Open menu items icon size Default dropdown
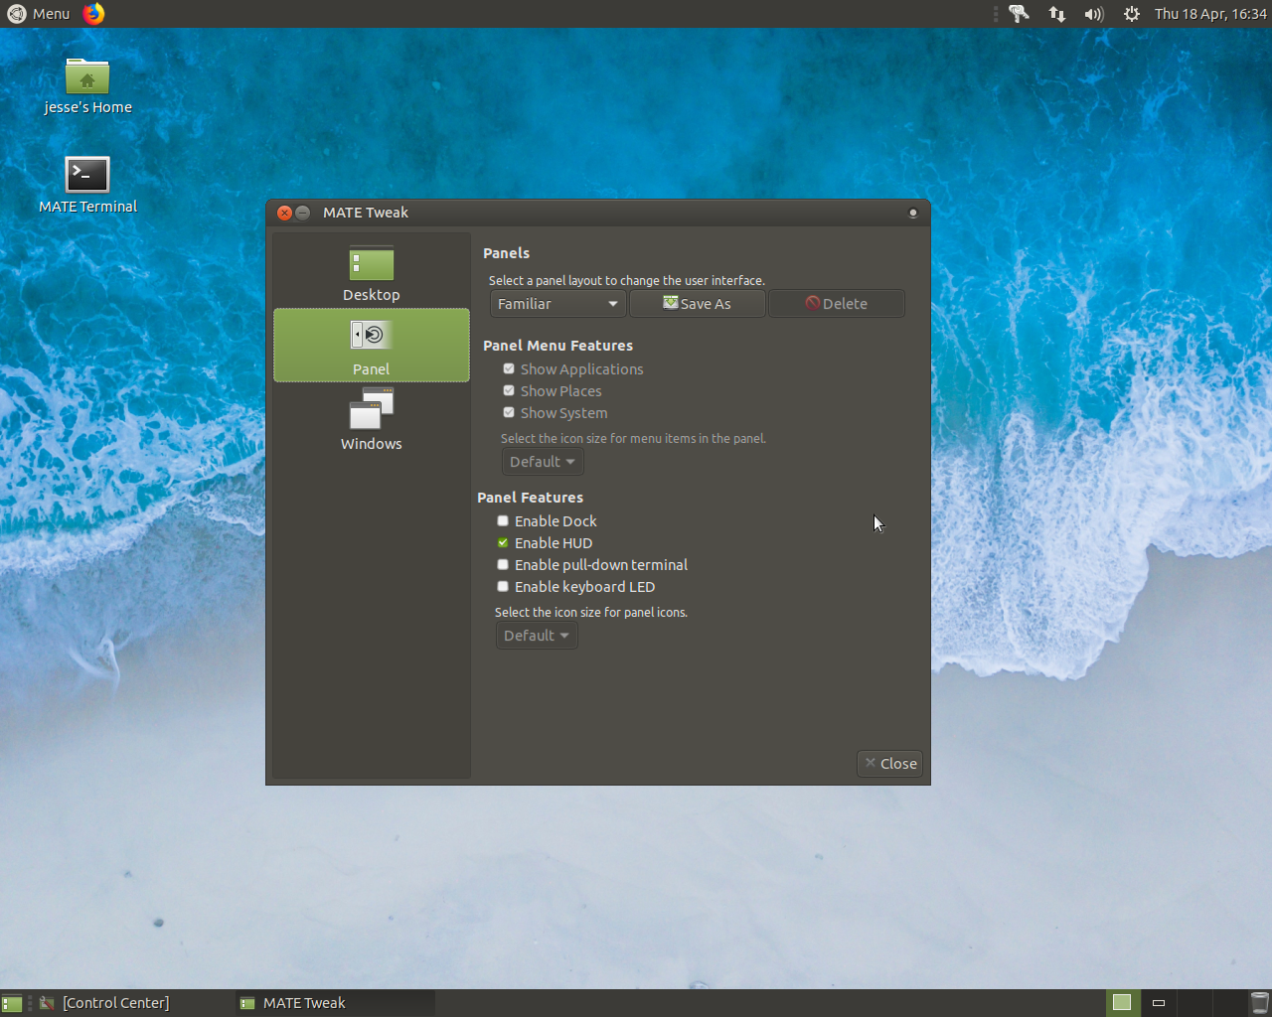The width and height of the screenshot is (1272, 1017). (x=543, y=462)
